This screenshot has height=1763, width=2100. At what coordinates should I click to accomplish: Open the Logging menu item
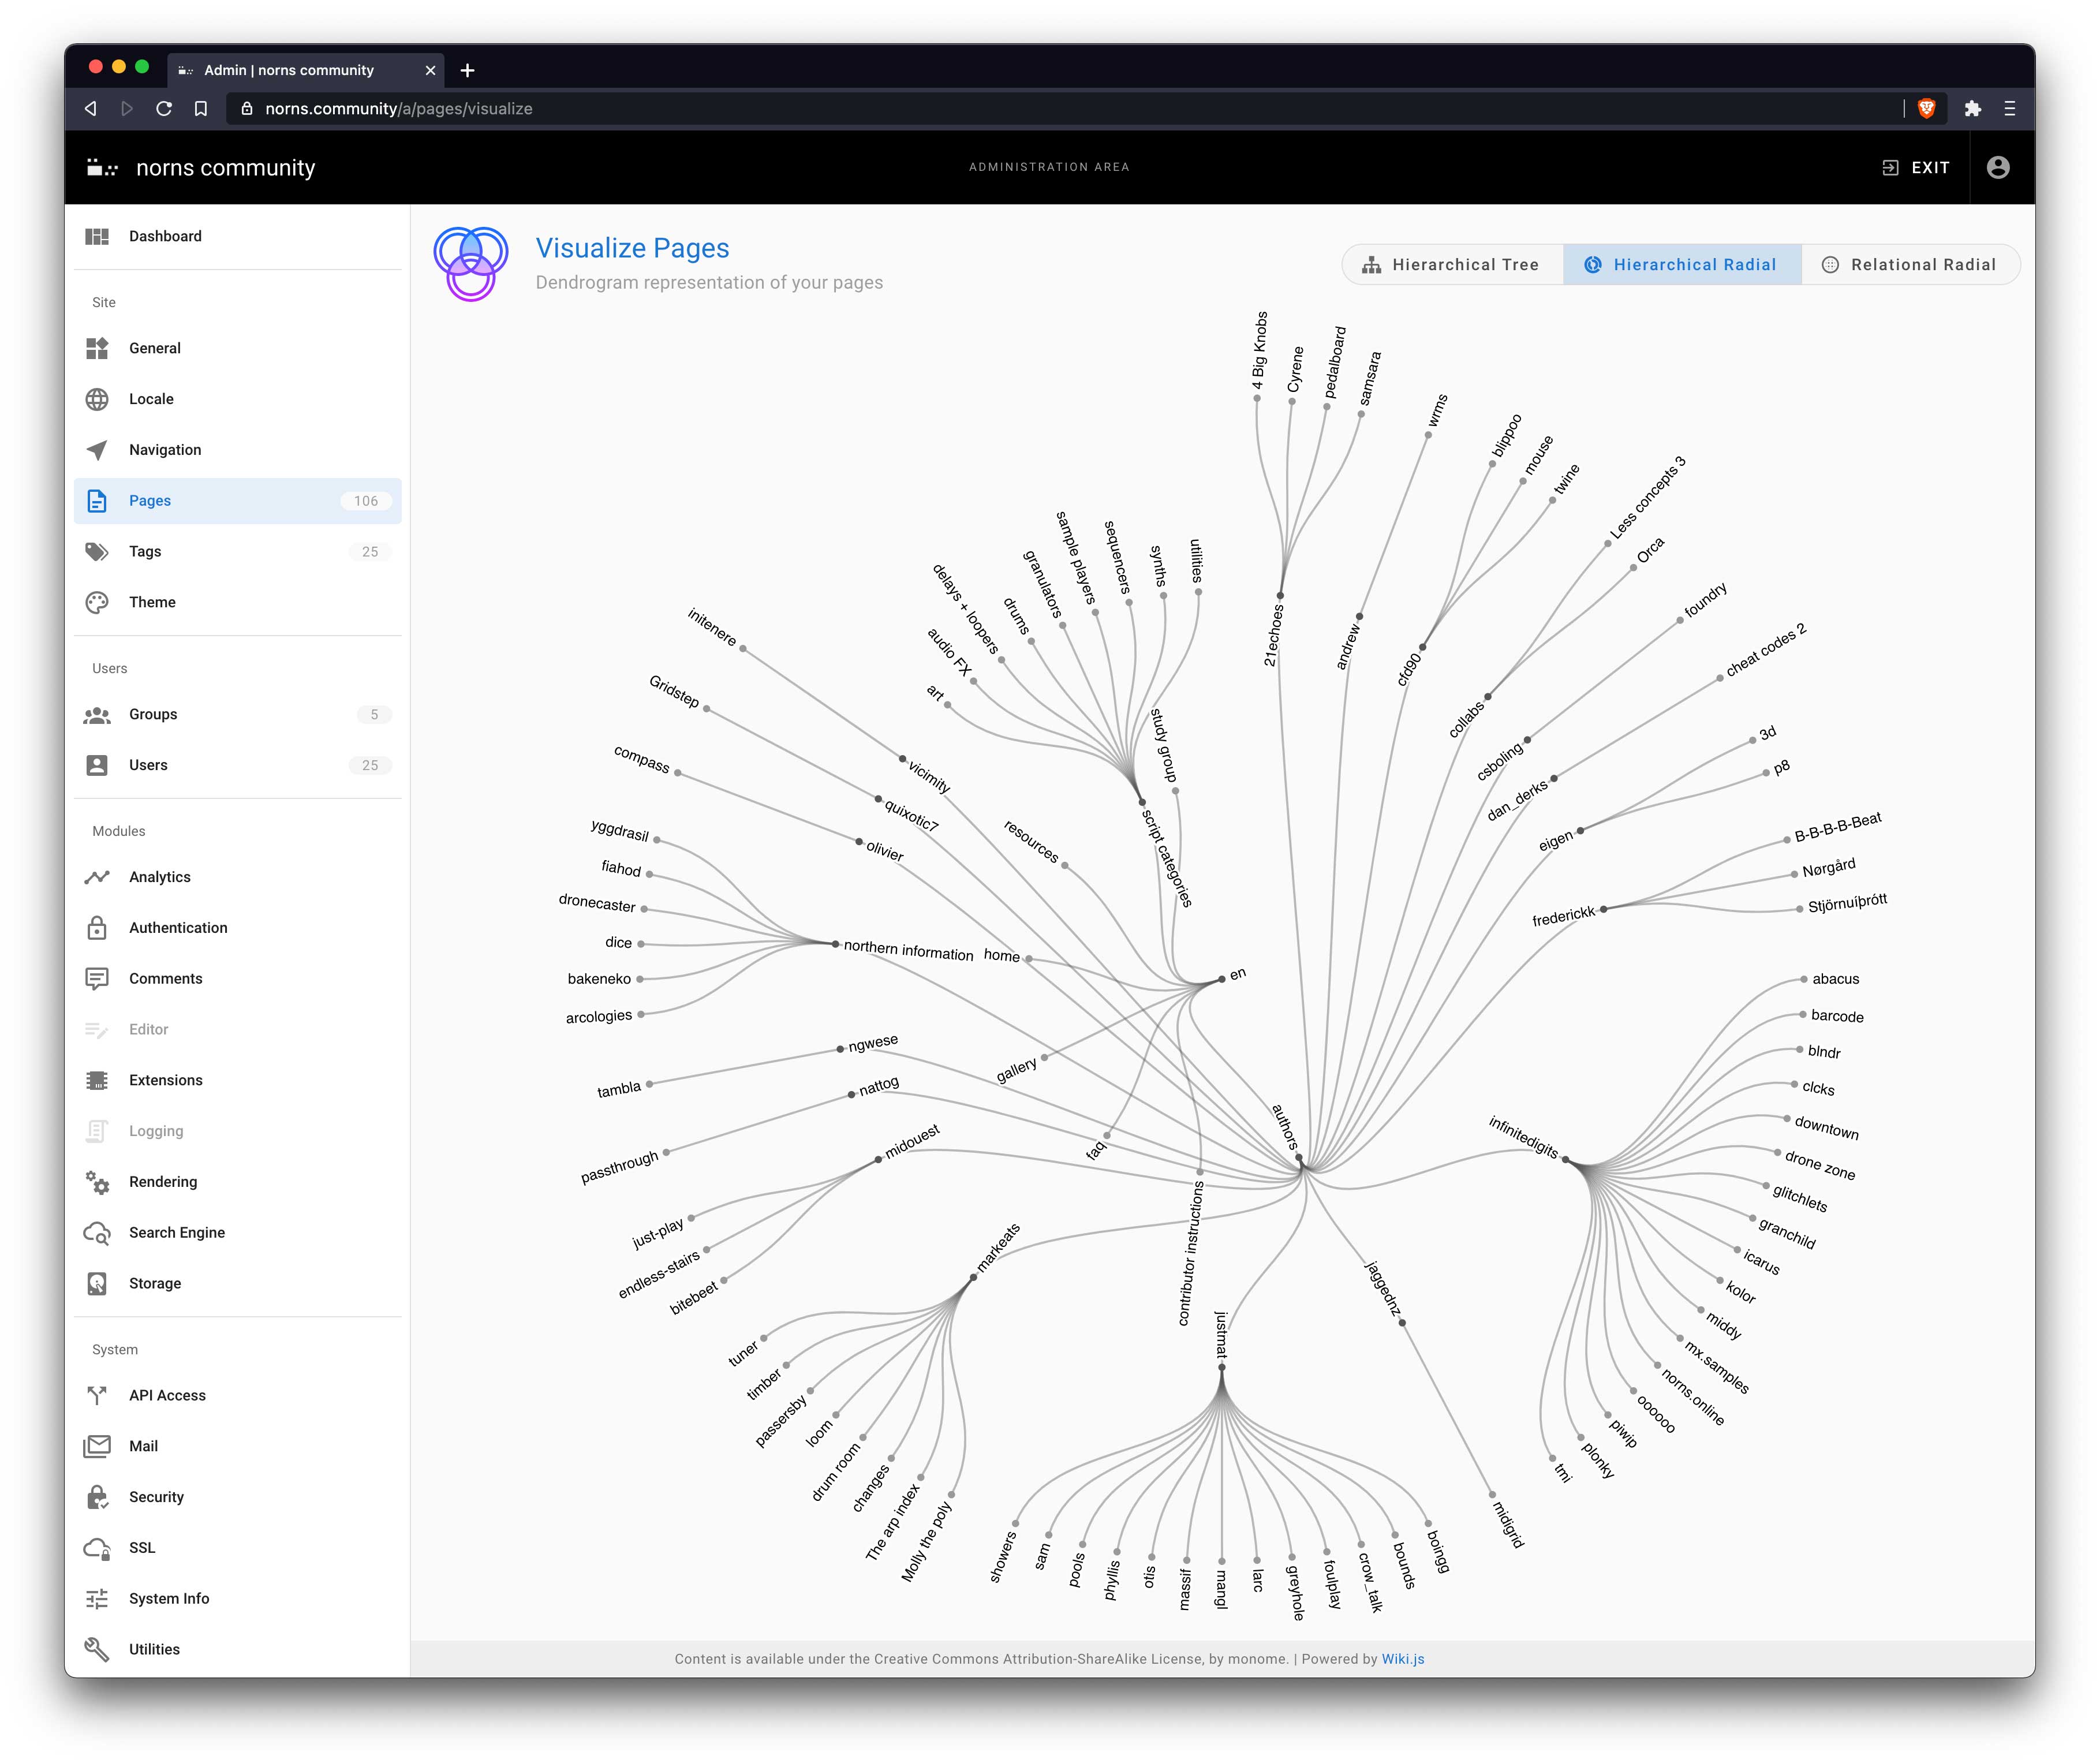tap(238, 1131)
